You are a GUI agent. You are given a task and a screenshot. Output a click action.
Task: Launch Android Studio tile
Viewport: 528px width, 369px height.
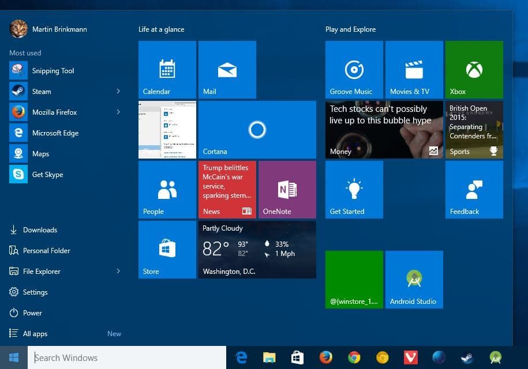[x=414, y=280]
